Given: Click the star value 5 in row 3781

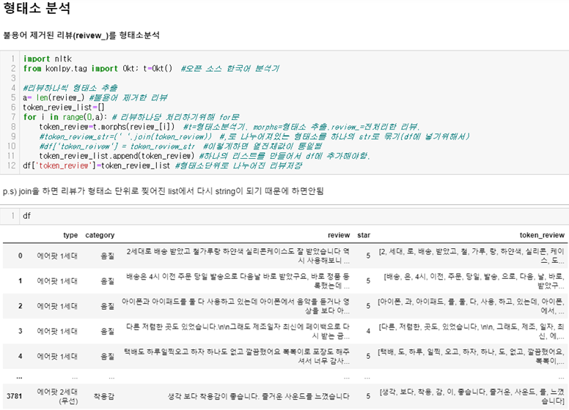Looking at the screenshot, I should coord(368,396).
